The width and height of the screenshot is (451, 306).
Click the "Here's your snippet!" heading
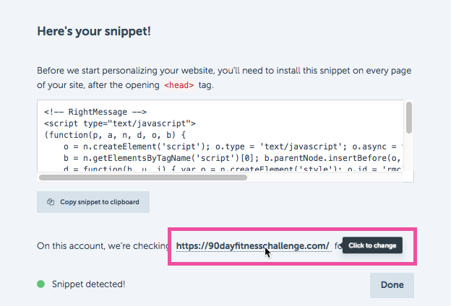(94, 31)
